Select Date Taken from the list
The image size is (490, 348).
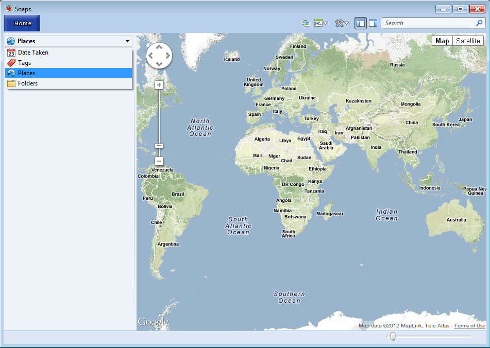click(x=33, y=53)
